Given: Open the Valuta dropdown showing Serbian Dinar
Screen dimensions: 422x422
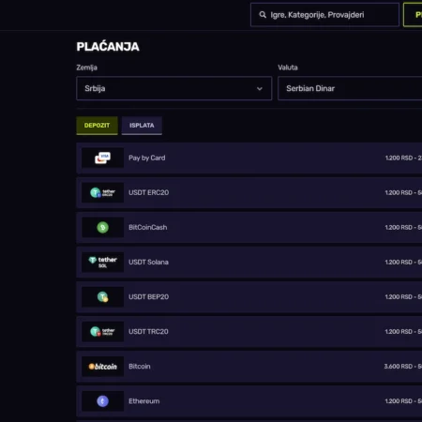Looking at the screenshot, I should pos(350,88).
